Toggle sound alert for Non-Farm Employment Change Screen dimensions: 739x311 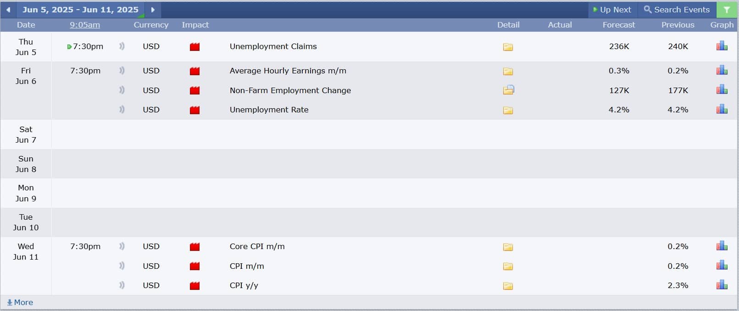pos(122,90)
